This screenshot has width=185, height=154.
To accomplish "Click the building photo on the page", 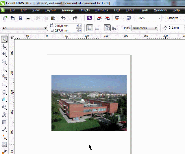I will coord(89,103).
